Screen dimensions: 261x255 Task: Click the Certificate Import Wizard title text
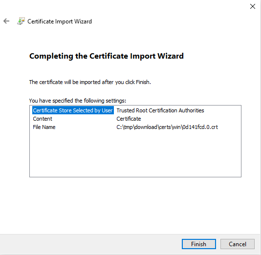coord(60,21)
